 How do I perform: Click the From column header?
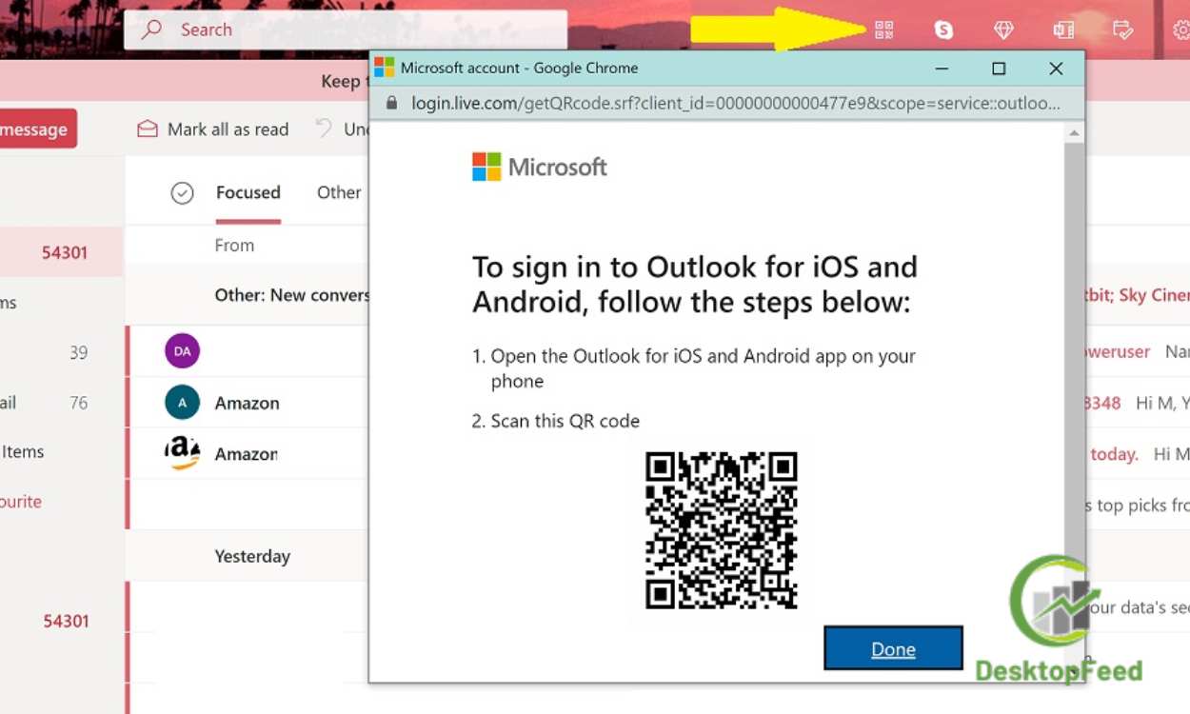[234, 246]
